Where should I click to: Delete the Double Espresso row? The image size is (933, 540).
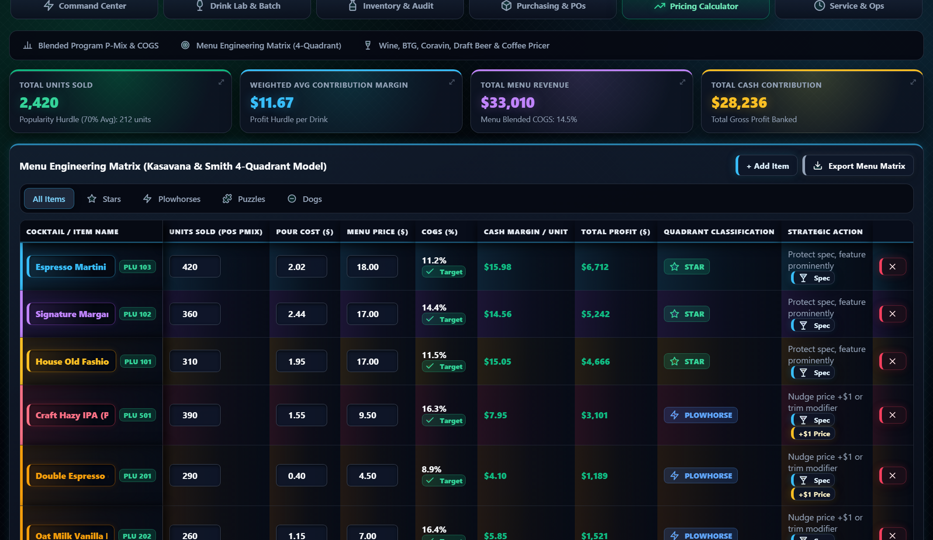click(892, 475)
